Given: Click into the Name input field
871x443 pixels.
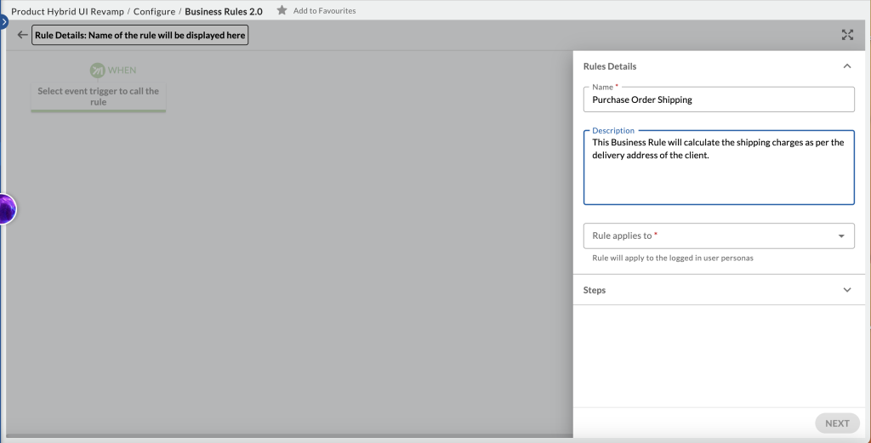Looking at the screenshot, I should [x=719, y=99].
